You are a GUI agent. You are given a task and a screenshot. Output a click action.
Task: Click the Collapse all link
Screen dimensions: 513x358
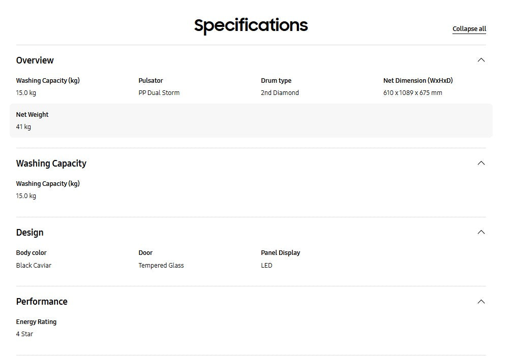click(469, 29)
